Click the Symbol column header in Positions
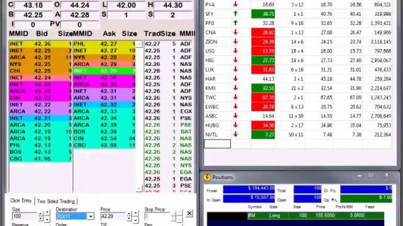Screen dimensions: 403x226 254,207
